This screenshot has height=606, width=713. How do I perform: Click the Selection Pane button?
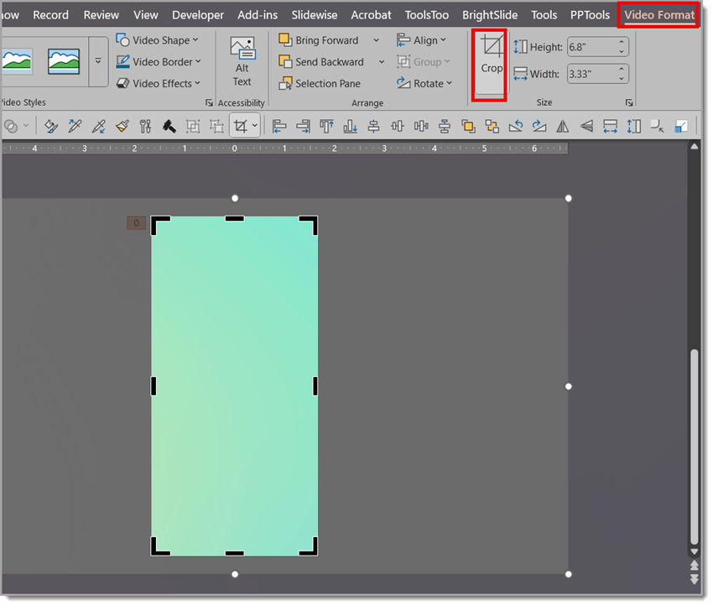tap(320, 84)
